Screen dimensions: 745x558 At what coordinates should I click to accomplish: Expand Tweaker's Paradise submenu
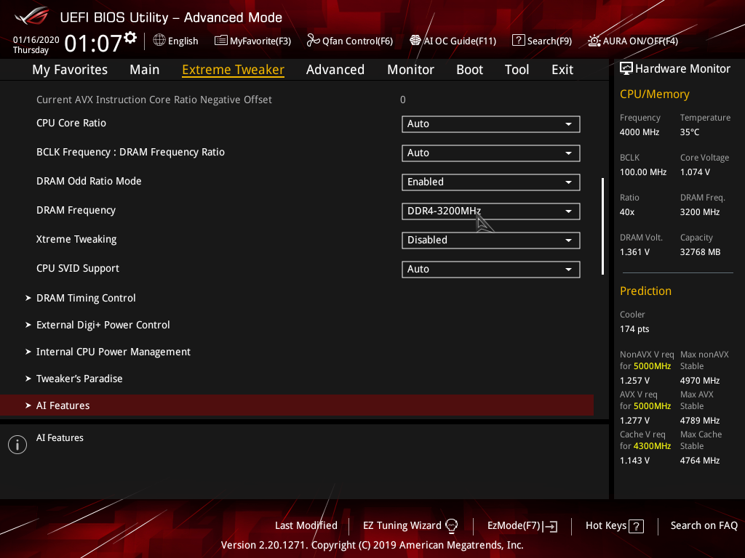coord(73,379)
